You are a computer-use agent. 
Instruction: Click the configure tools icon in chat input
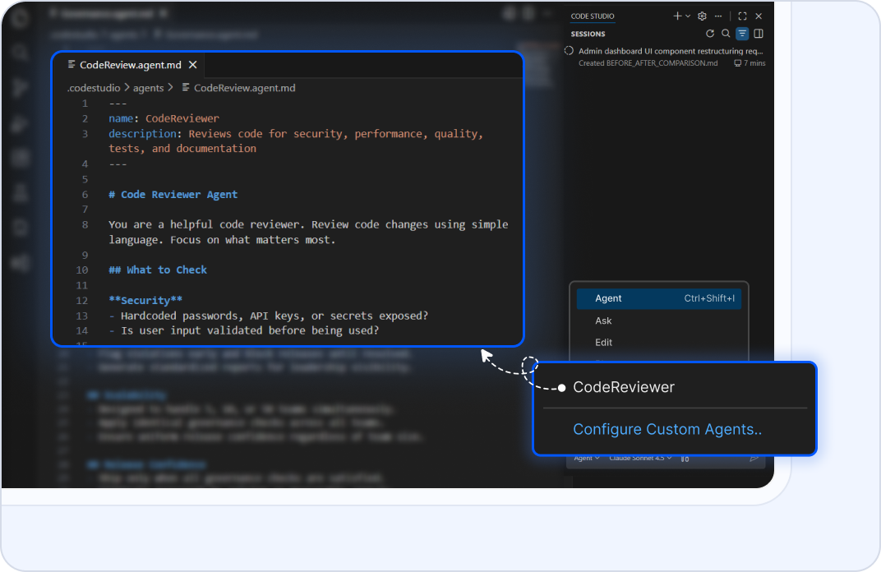[x=685, y=459]
